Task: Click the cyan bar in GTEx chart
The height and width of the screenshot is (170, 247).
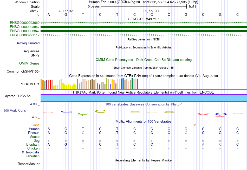Action: [x=78, y=84]
